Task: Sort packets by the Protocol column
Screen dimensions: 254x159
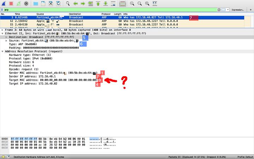Action: (106, 14)
